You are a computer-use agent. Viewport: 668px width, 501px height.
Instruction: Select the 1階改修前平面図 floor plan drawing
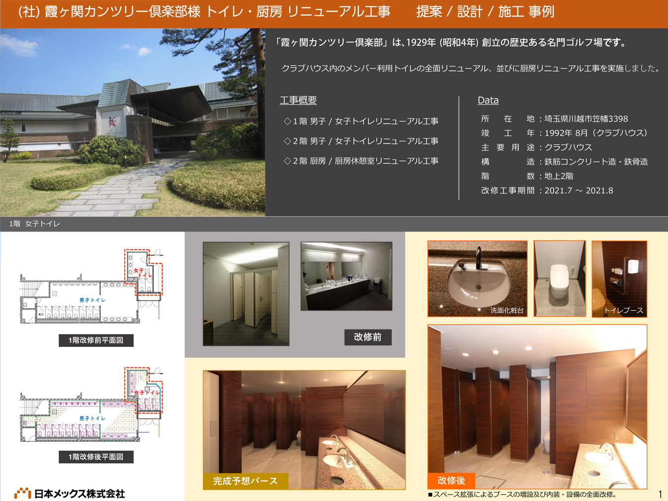[x=91, y=287]
